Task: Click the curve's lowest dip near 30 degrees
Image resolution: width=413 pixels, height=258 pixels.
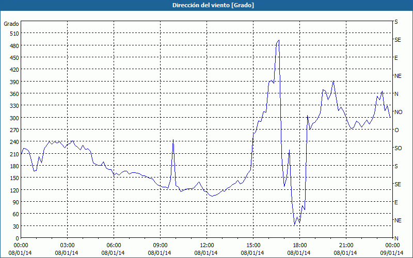Action: pos(294,224)
